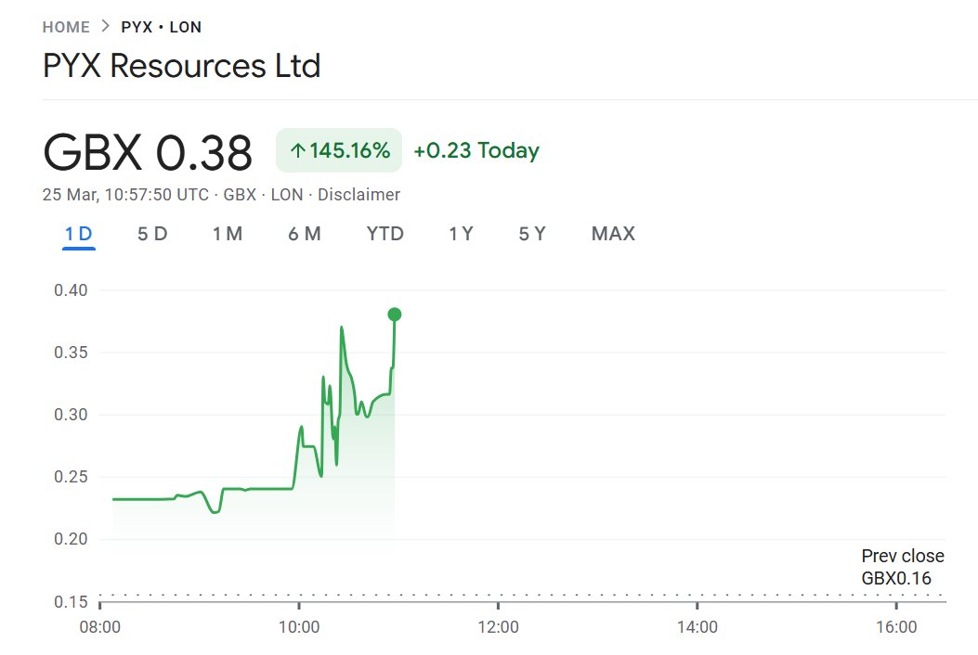
Task: Click the 12:00 time axis label
Action: pyautogui.click(x=498, y=627)
